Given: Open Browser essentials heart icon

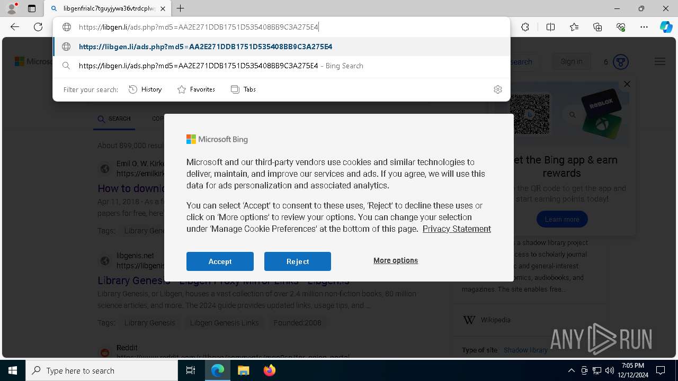Looking at the screenshot, I should (x=621, y=27).
